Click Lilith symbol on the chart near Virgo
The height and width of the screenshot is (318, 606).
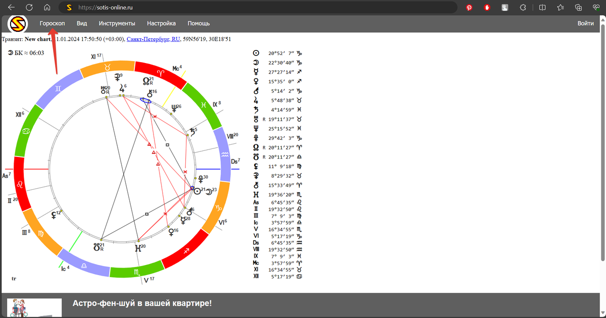click(x=54, y=215)
